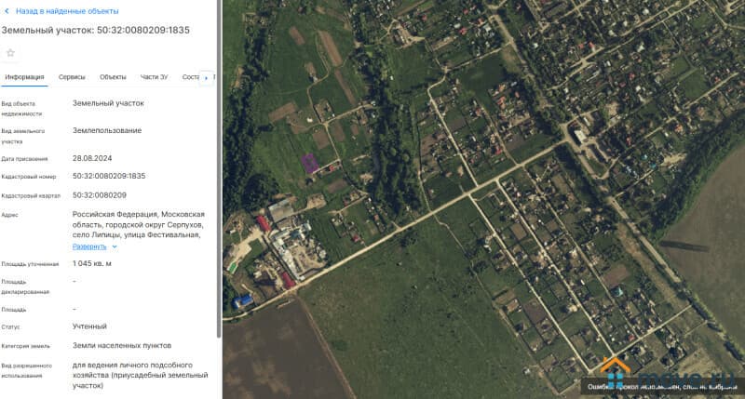Click the highlighted purple parcel on map

(x=311, y=162)
